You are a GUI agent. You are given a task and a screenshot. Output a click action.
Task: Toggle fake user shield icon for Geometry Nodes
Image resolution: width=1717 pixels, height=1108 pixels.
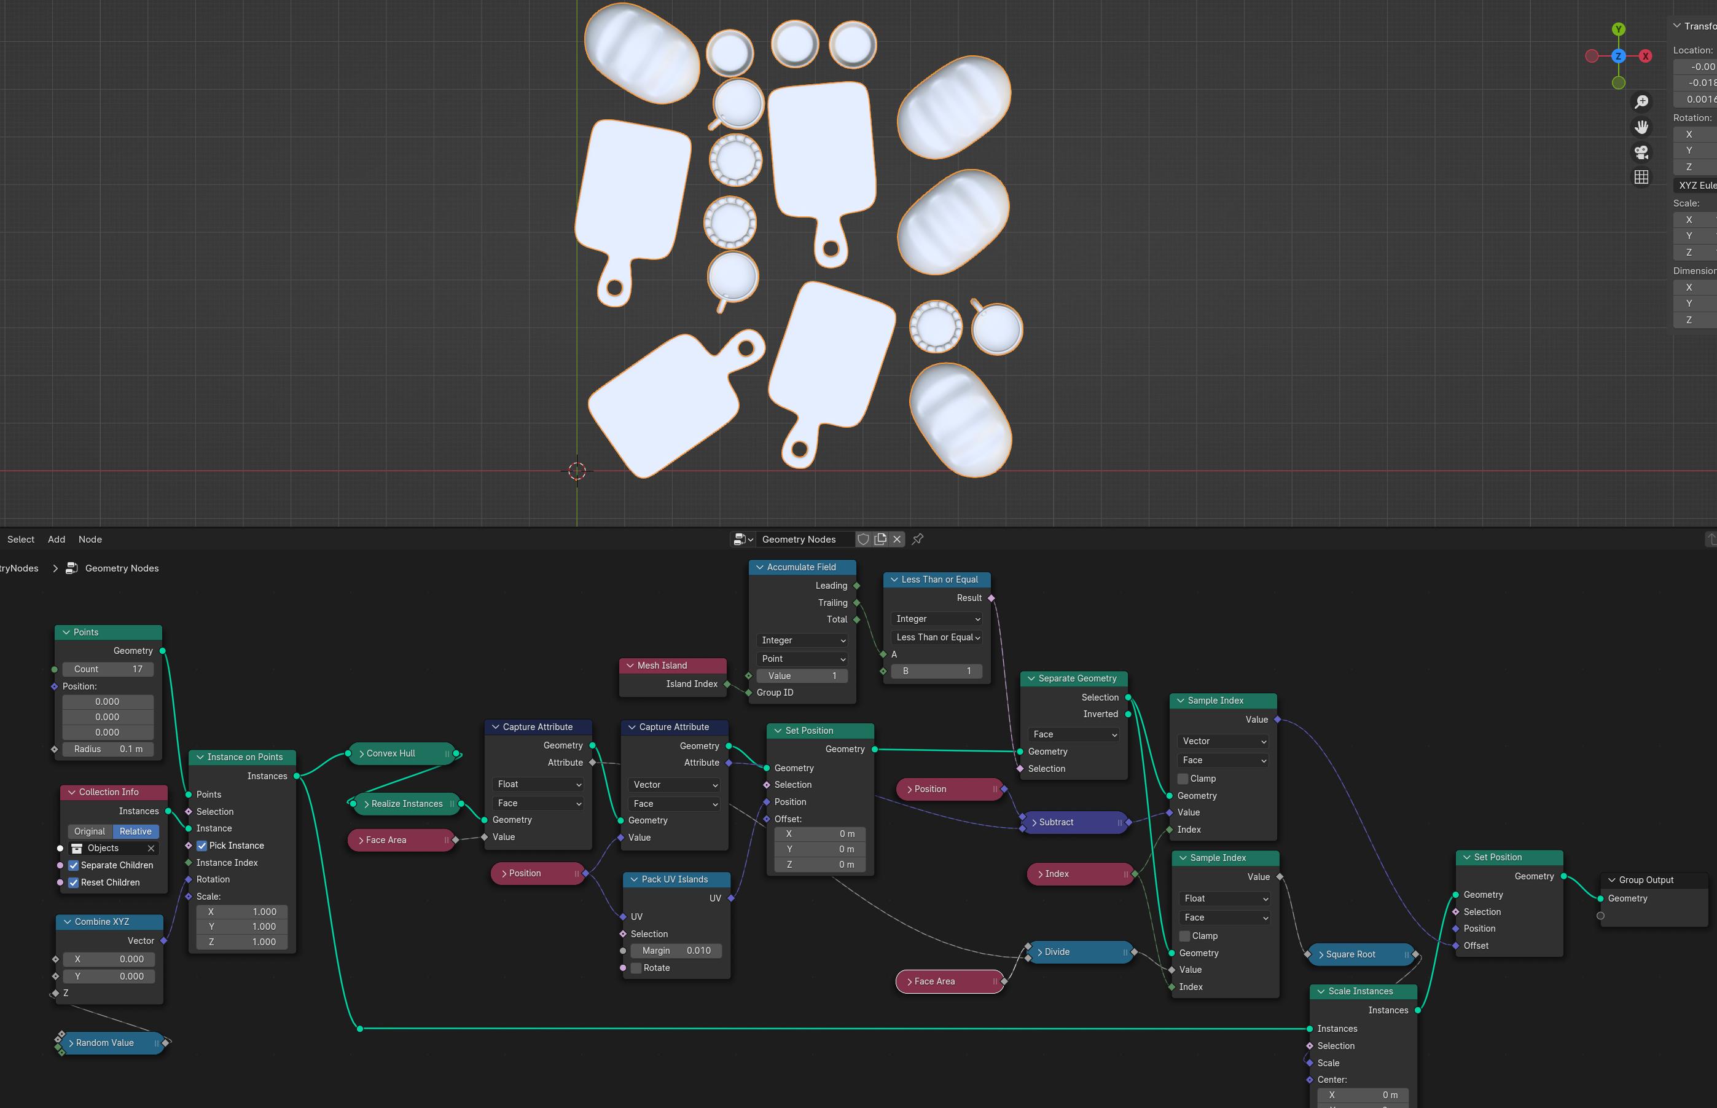pyautogui.click(x=863, y=539)
